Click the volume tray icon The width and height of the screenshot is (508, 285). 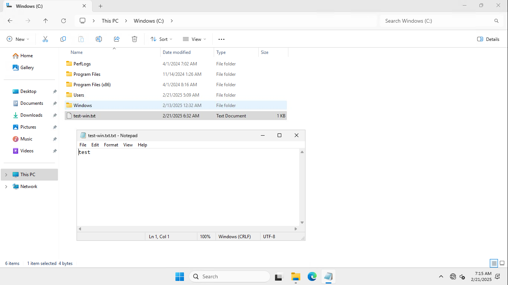[x=462, y=276]
